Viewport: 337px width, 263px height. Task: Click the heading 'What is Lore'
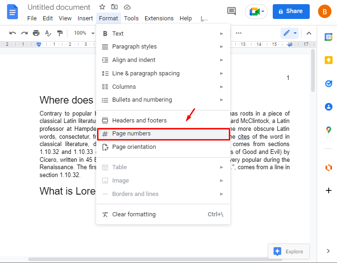(67, 191)
